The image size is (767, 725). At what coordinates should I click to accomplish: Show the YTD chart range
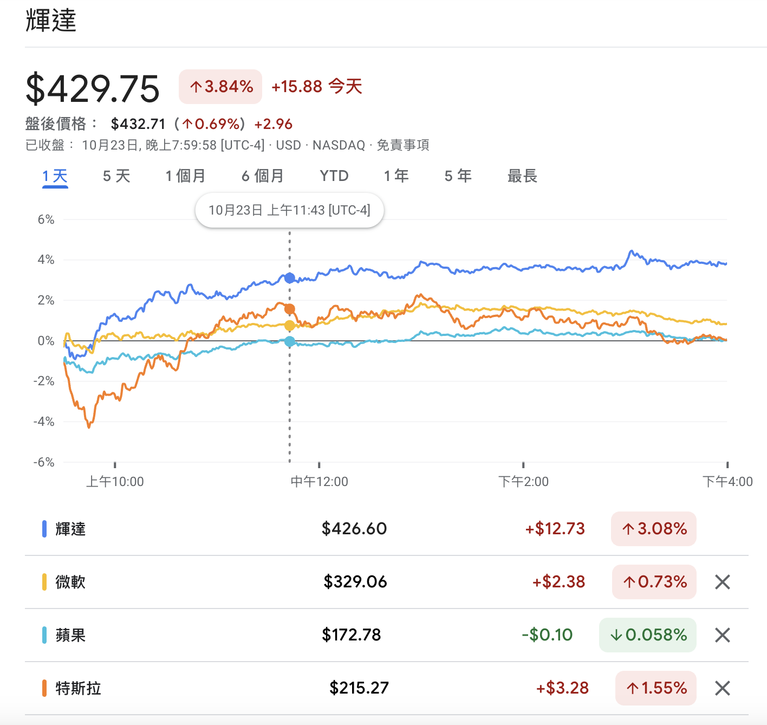[334, 176]
